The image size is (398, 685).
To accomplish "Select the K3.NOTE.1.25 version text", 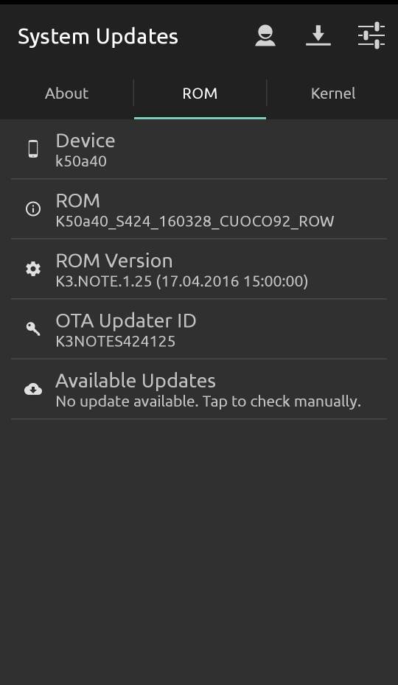I will point(104,281).
